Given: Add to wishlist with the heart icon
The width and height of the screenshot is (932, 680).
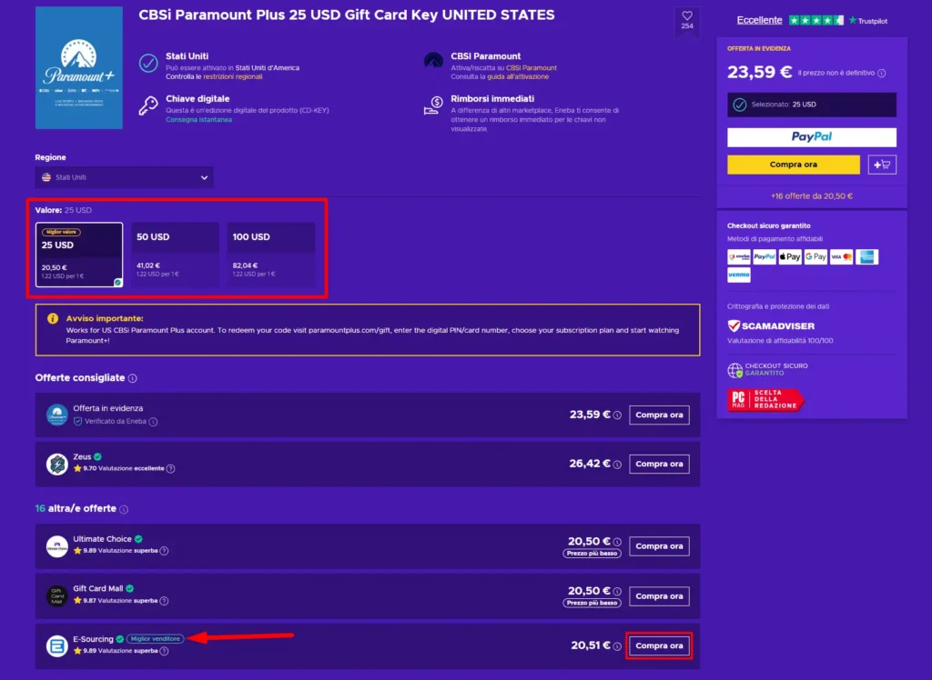Looking at the screenshot, I should (x=687, y=16).
